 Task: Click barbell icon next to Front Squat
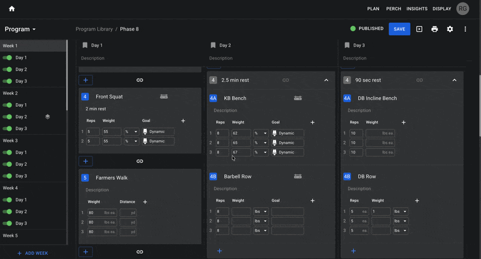[x=164, y=97]
